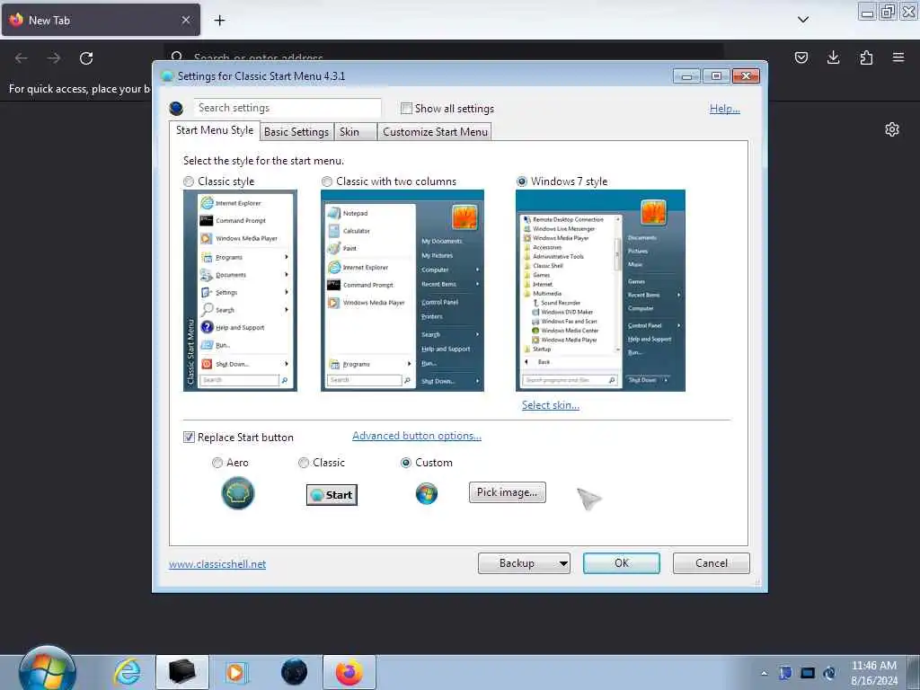Close the New Tab tab

pyautogui.click(x=186, y=20)
